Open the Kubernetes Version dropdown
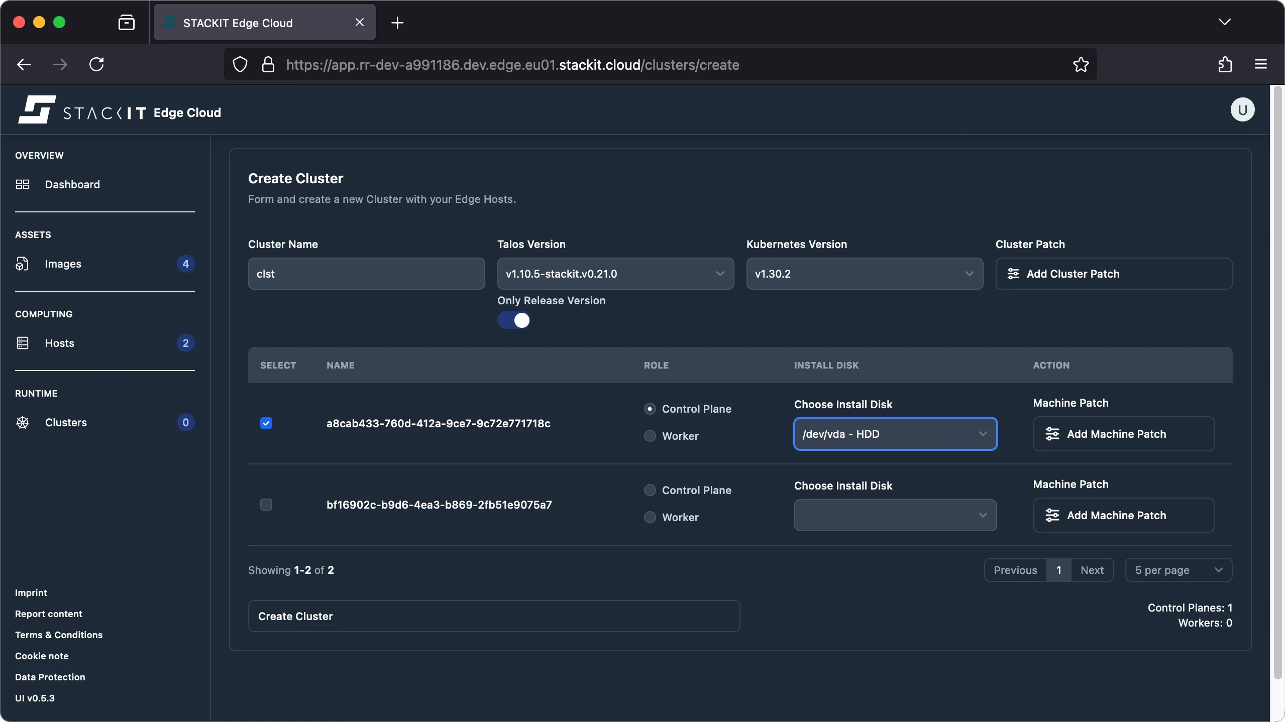The image size is (1285, 722). [x=864, y=274]
